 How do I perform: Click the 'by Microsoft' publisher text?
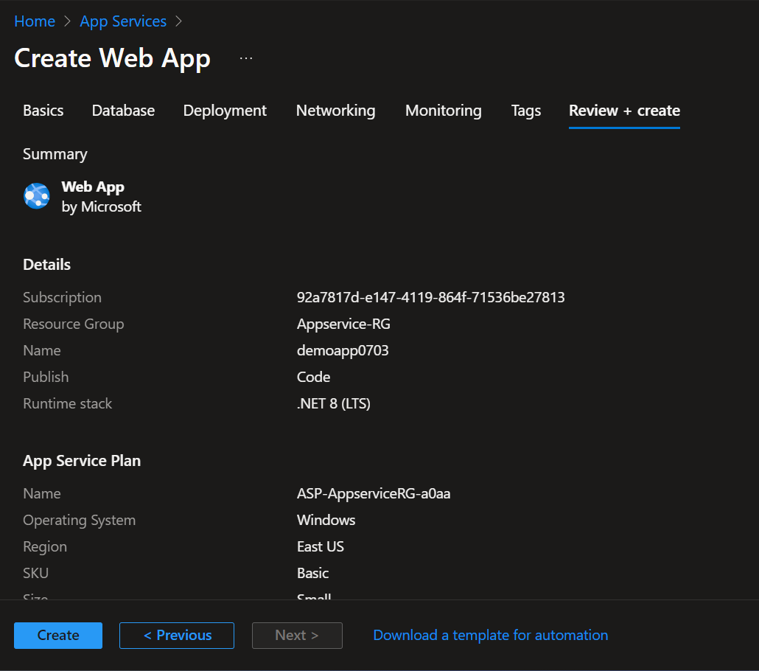pyautogui.click(x=101, y=207)
